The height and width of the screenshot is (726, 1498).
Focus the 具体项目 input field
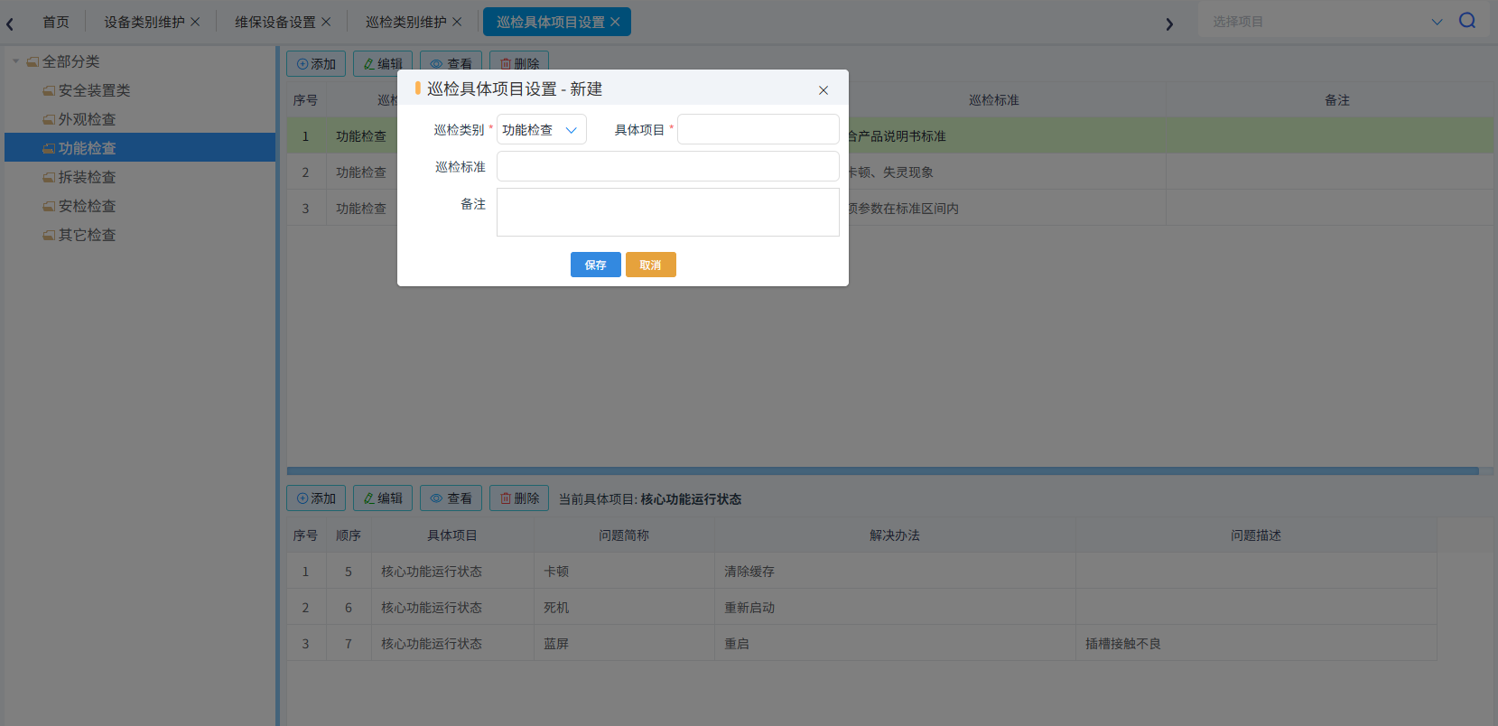coord(758,129)
